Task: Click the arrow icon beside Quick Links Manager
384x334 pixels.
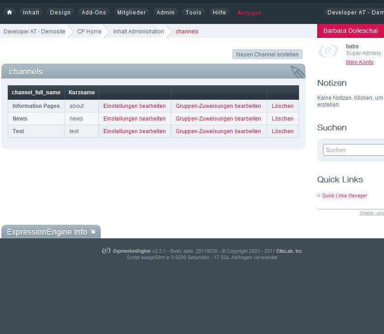Action: [x=318, y=195]
